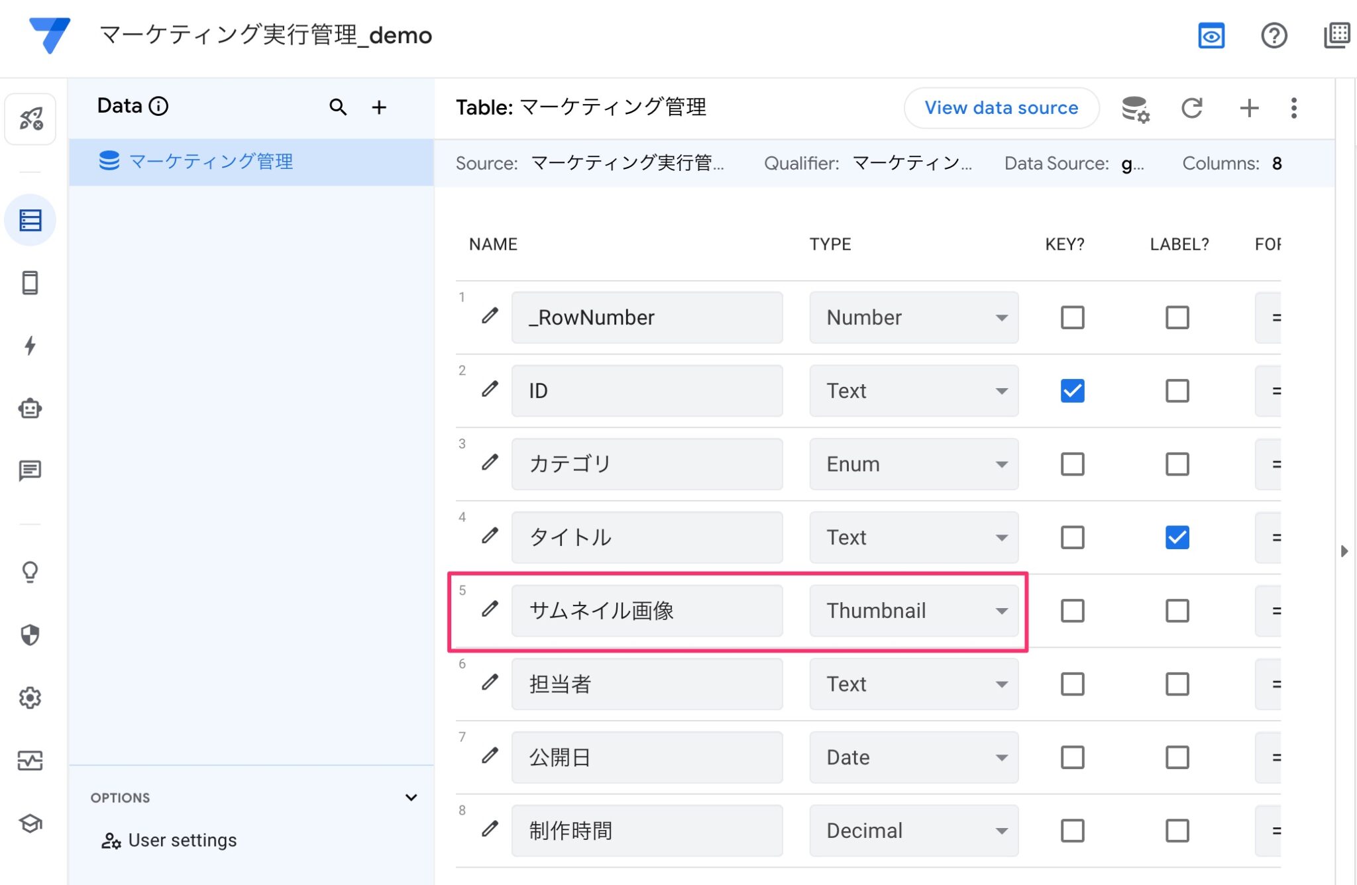The image size is (1357, 885).
Task: Open Intelligence via the lightbulb icon
Action: coord(30,572)
